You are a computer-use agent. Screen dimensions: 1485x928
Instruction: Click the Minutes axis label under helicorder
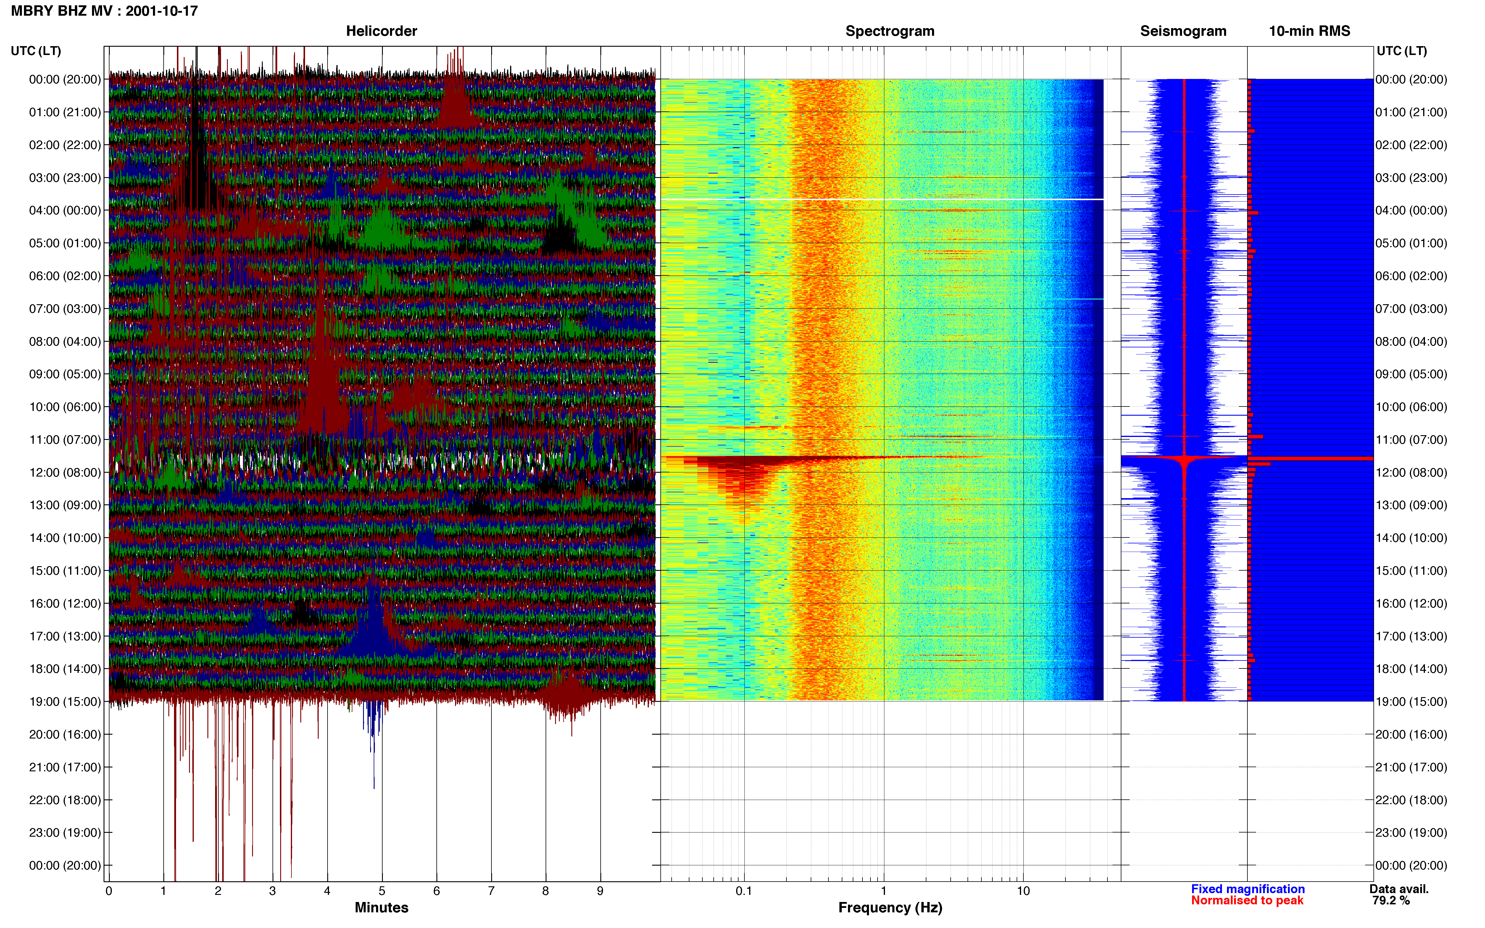point(381,907)
